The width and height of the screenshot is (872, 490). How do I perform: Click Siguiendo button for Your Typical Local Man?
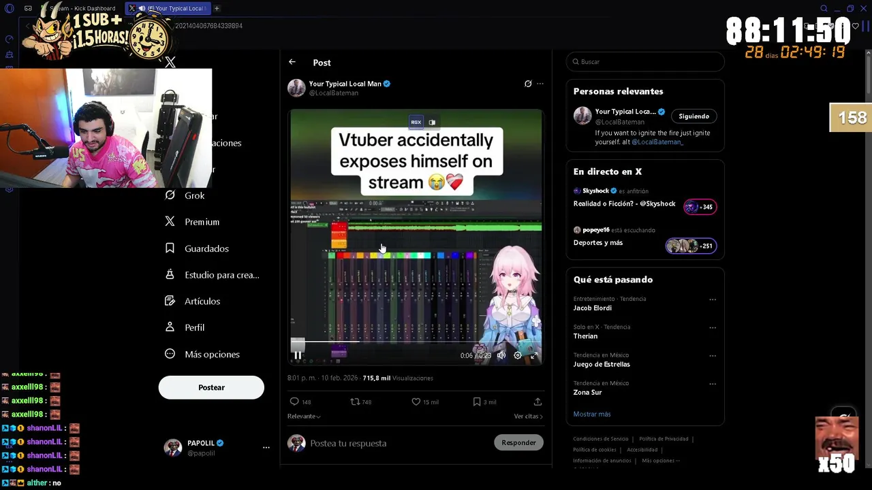[x=694, y=116]
